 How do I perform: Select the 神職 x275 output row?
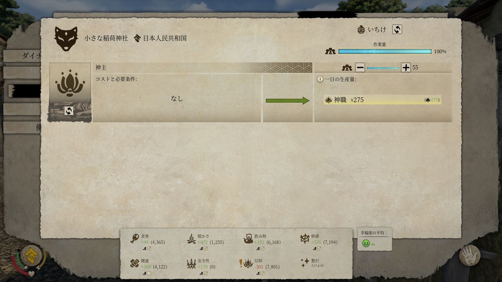(x=382, y=100)
